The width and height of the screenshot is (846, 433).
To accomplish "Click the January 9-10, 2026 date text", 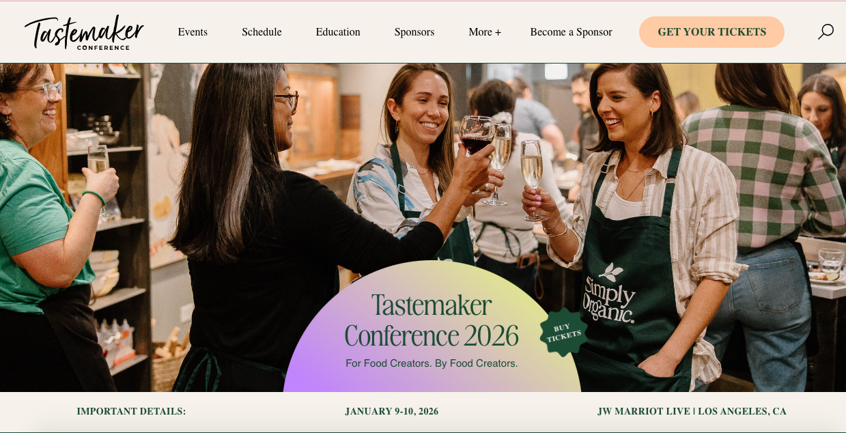I will coord(392,411).
